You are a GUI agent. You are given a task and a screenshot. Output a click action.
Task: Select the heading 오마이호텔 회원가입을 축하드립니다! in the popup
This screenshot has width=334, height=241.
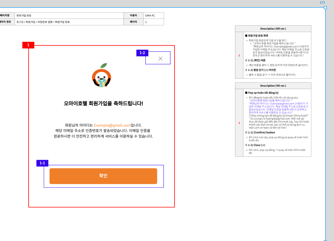click(x=103, y=103)
